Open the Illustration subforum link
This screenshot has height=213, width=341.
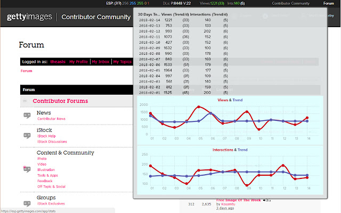[x=46, y=170]
